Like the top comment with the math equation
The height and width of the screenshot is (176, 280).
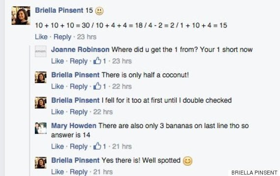tap(41, 37)
